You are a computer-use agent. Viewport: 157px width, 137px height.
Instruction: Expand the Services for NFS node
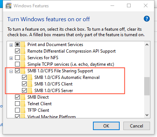[11, 58]
